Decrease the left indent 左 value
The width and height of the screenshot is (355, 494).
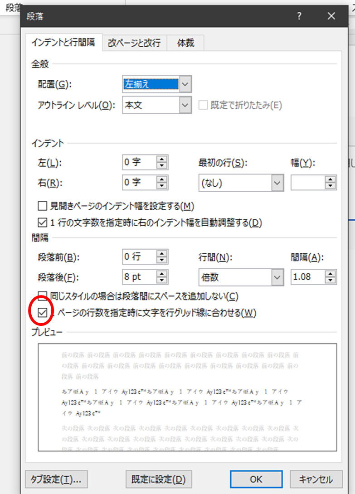coord(162,166)
